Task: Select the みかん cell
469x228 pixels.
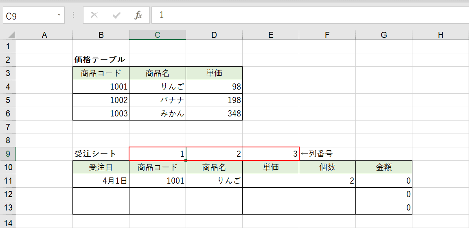Action: (158, 114)
